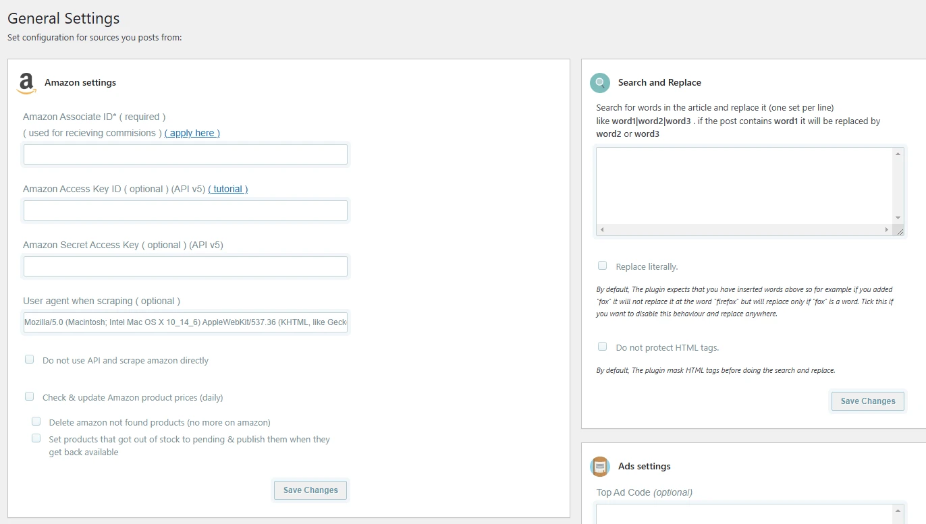Click the Ads settings panel icon
926x524 pixels.
(x=600, y=466)
